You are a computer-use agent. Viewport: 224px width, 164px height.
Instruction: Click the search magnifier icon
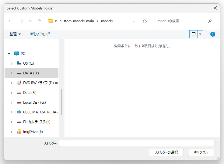[x=210, y=21]
